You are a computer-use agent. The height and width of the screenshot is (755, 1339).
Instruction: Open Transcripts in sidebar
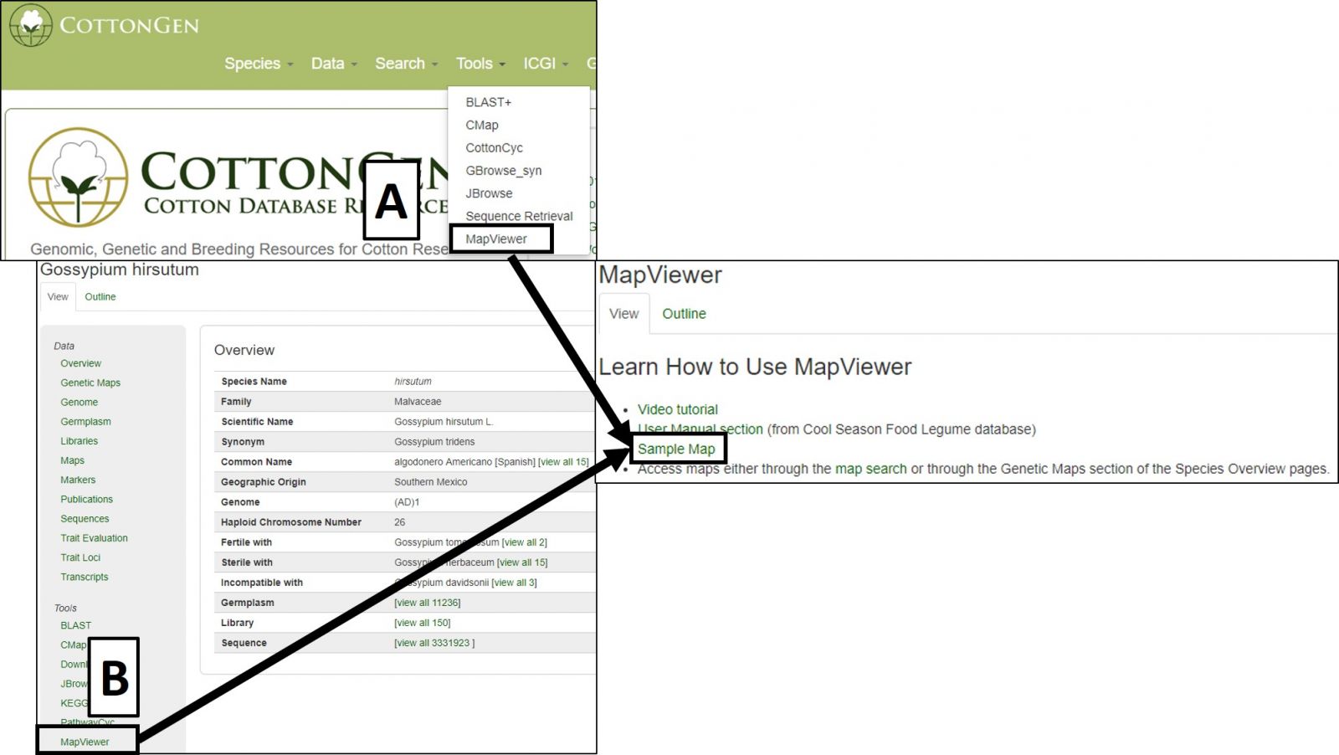click(84, 577)
